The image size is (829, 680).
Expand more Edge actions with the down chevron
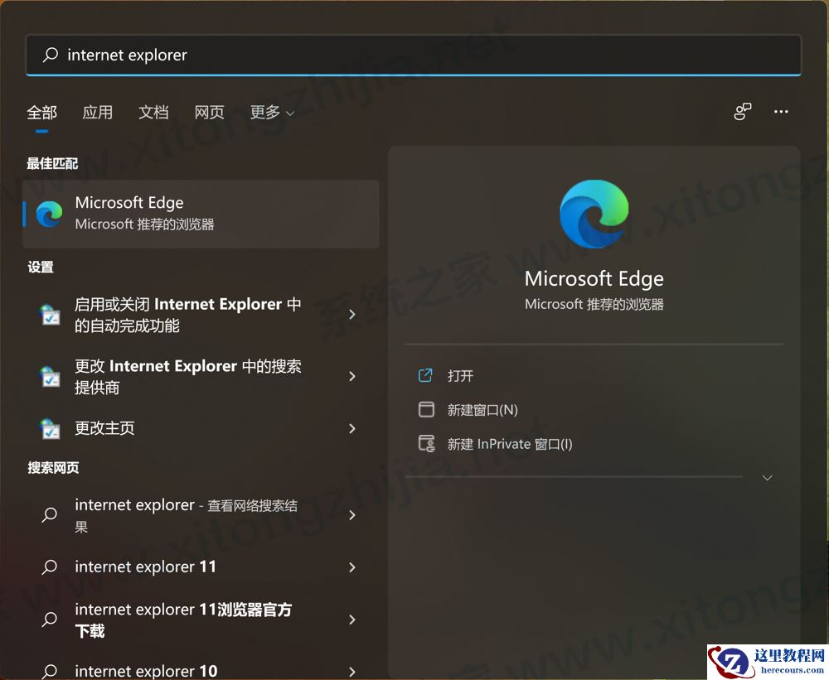pos(767,477)
